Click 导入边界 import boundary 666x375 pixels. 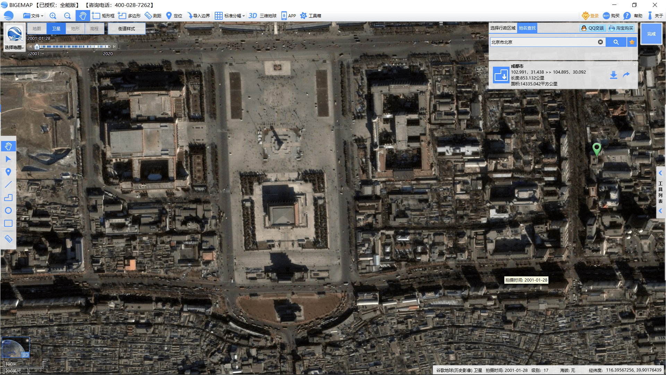[198, 16]
